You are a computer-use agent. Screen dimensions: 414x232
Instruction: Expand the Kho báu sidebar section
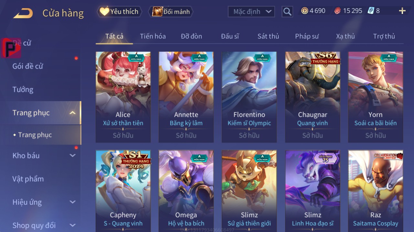click(73, 156)
